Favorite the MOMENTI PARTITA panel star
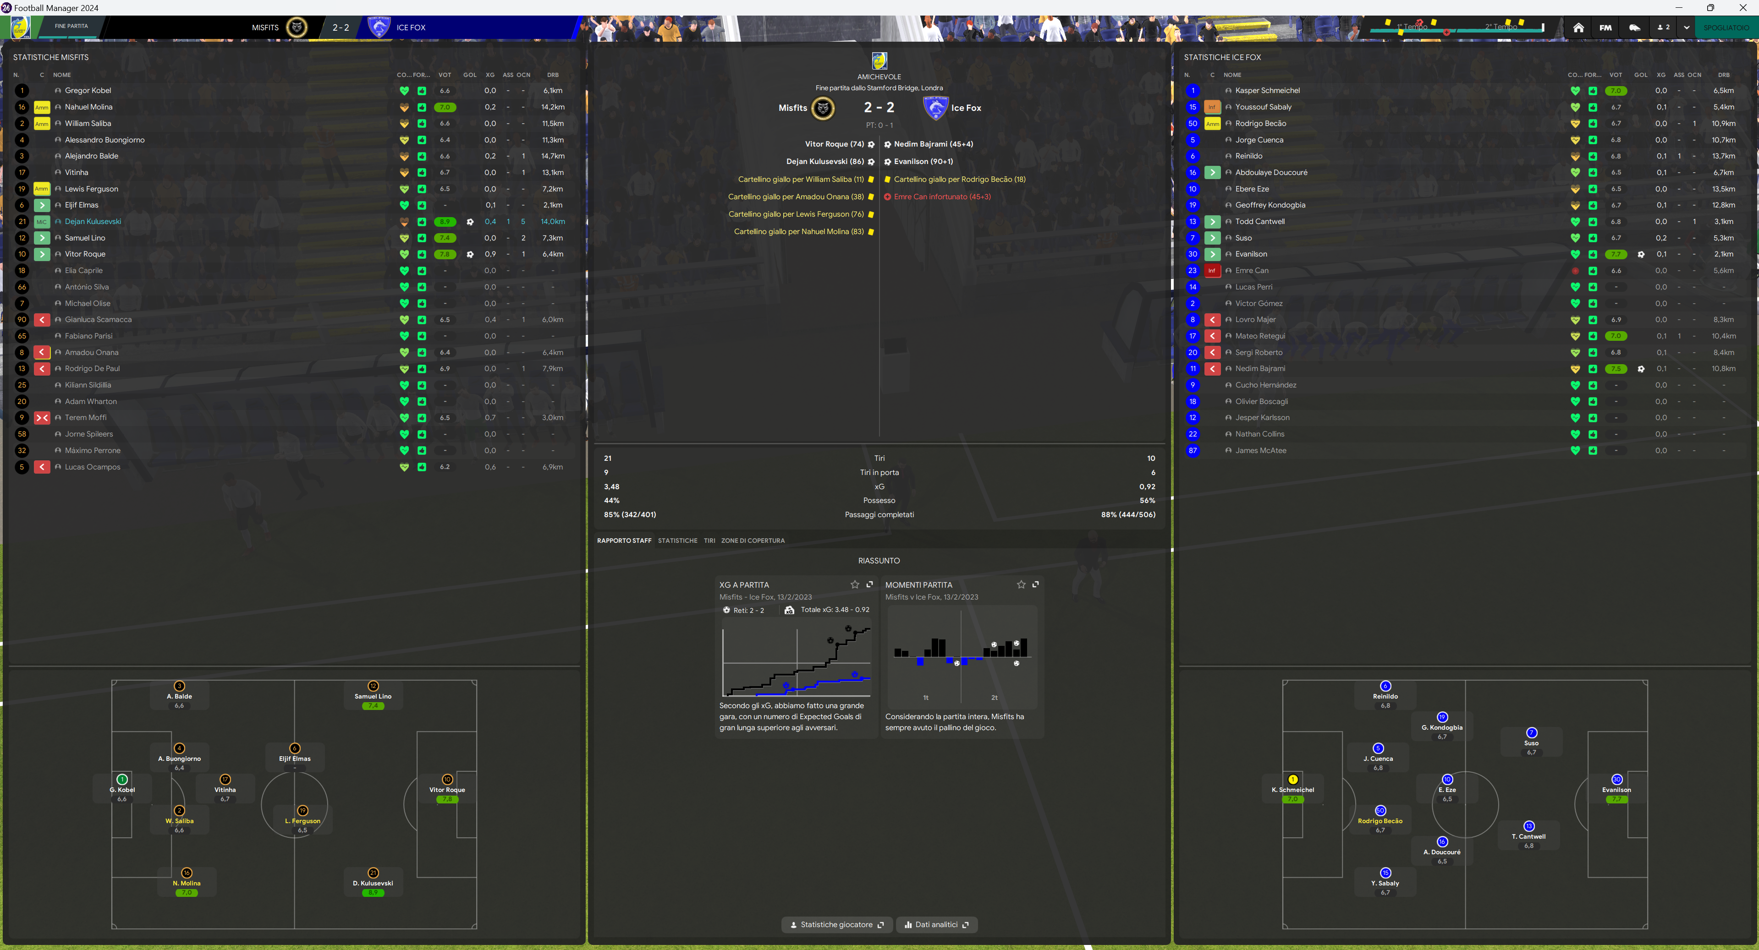The image size is (1759, 950). [1021, 584]
